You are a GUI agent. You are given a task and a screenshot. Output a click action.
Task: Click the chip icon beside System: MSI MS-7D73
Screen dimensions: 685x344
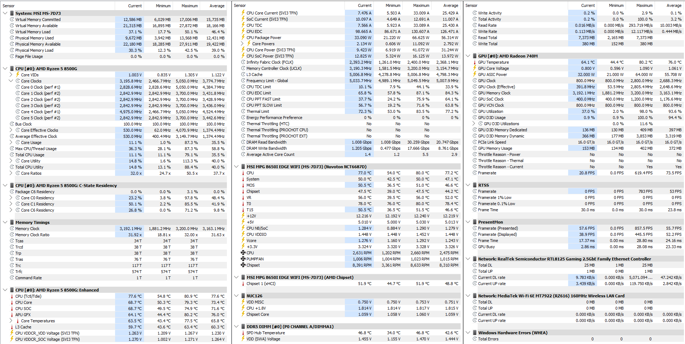pos(12,13)
